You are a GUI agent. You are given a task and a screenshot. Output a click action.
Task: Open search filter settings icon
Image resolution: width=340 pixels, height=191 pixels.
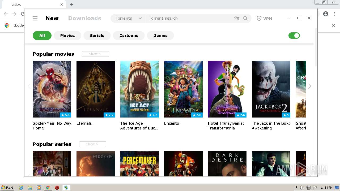coord(237,18)
